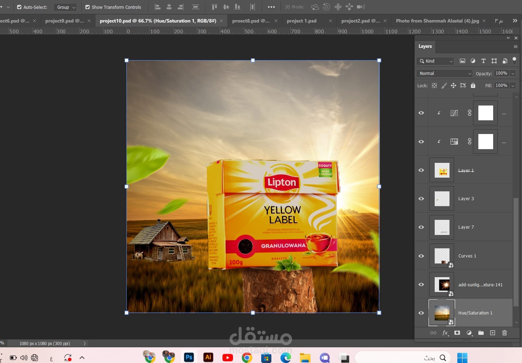Hide the Hue/Saturation 1 layer
Image resolution: width=522 pixels, height=363 pixels.
(421, 313)
